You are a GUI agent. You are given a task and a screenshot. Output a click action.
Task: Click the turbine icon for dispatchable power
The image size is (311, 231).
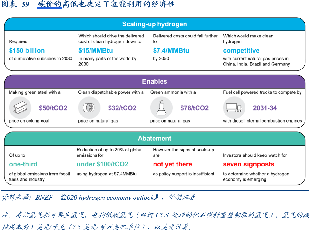pos(89,108)
